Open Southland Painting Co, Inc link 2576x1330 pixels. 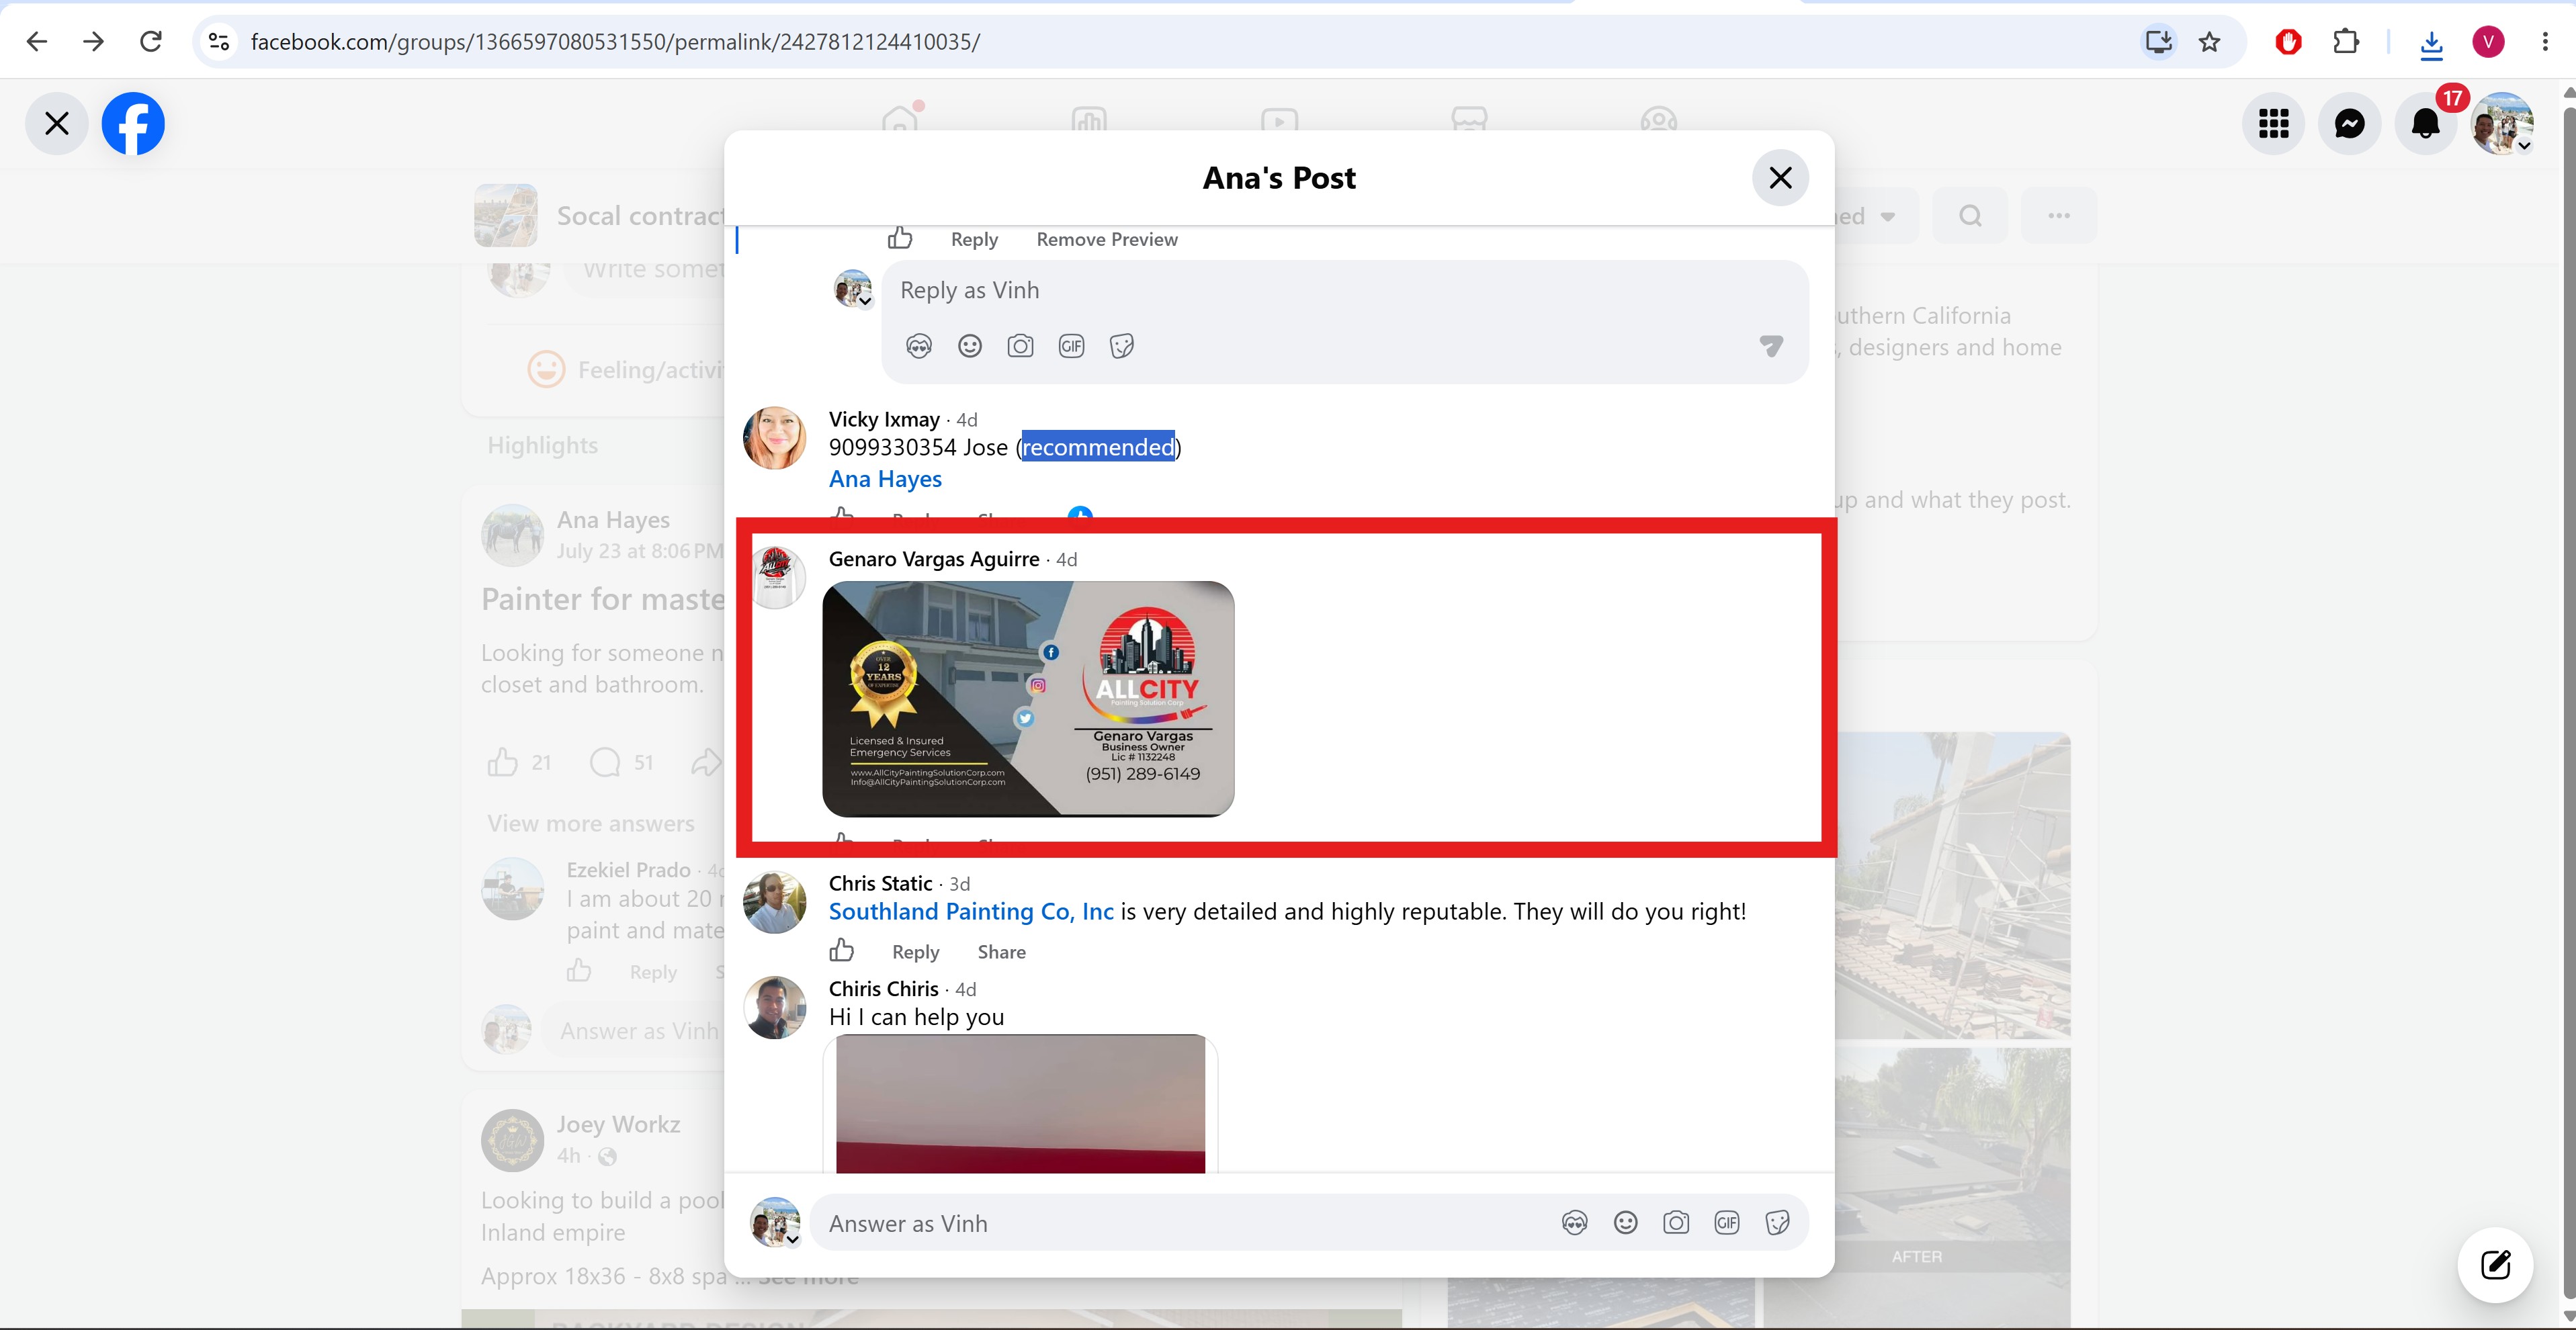[971, 912]
